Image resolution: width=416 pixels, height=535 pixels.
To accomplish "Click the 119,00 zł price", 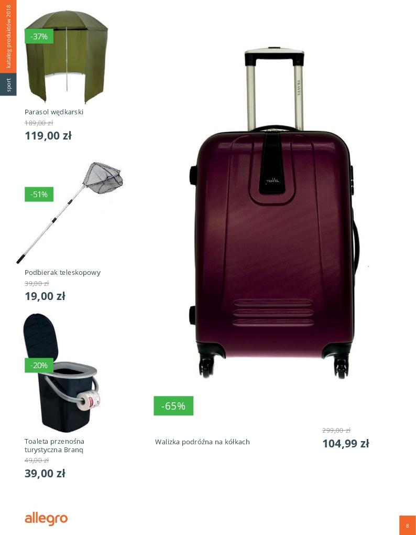I will point(48,136).
